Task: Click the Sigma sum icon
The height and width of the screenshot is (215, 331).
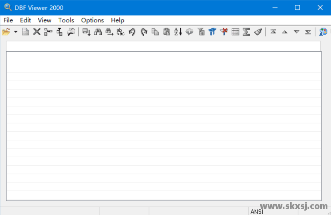Action: coord(247,32)
